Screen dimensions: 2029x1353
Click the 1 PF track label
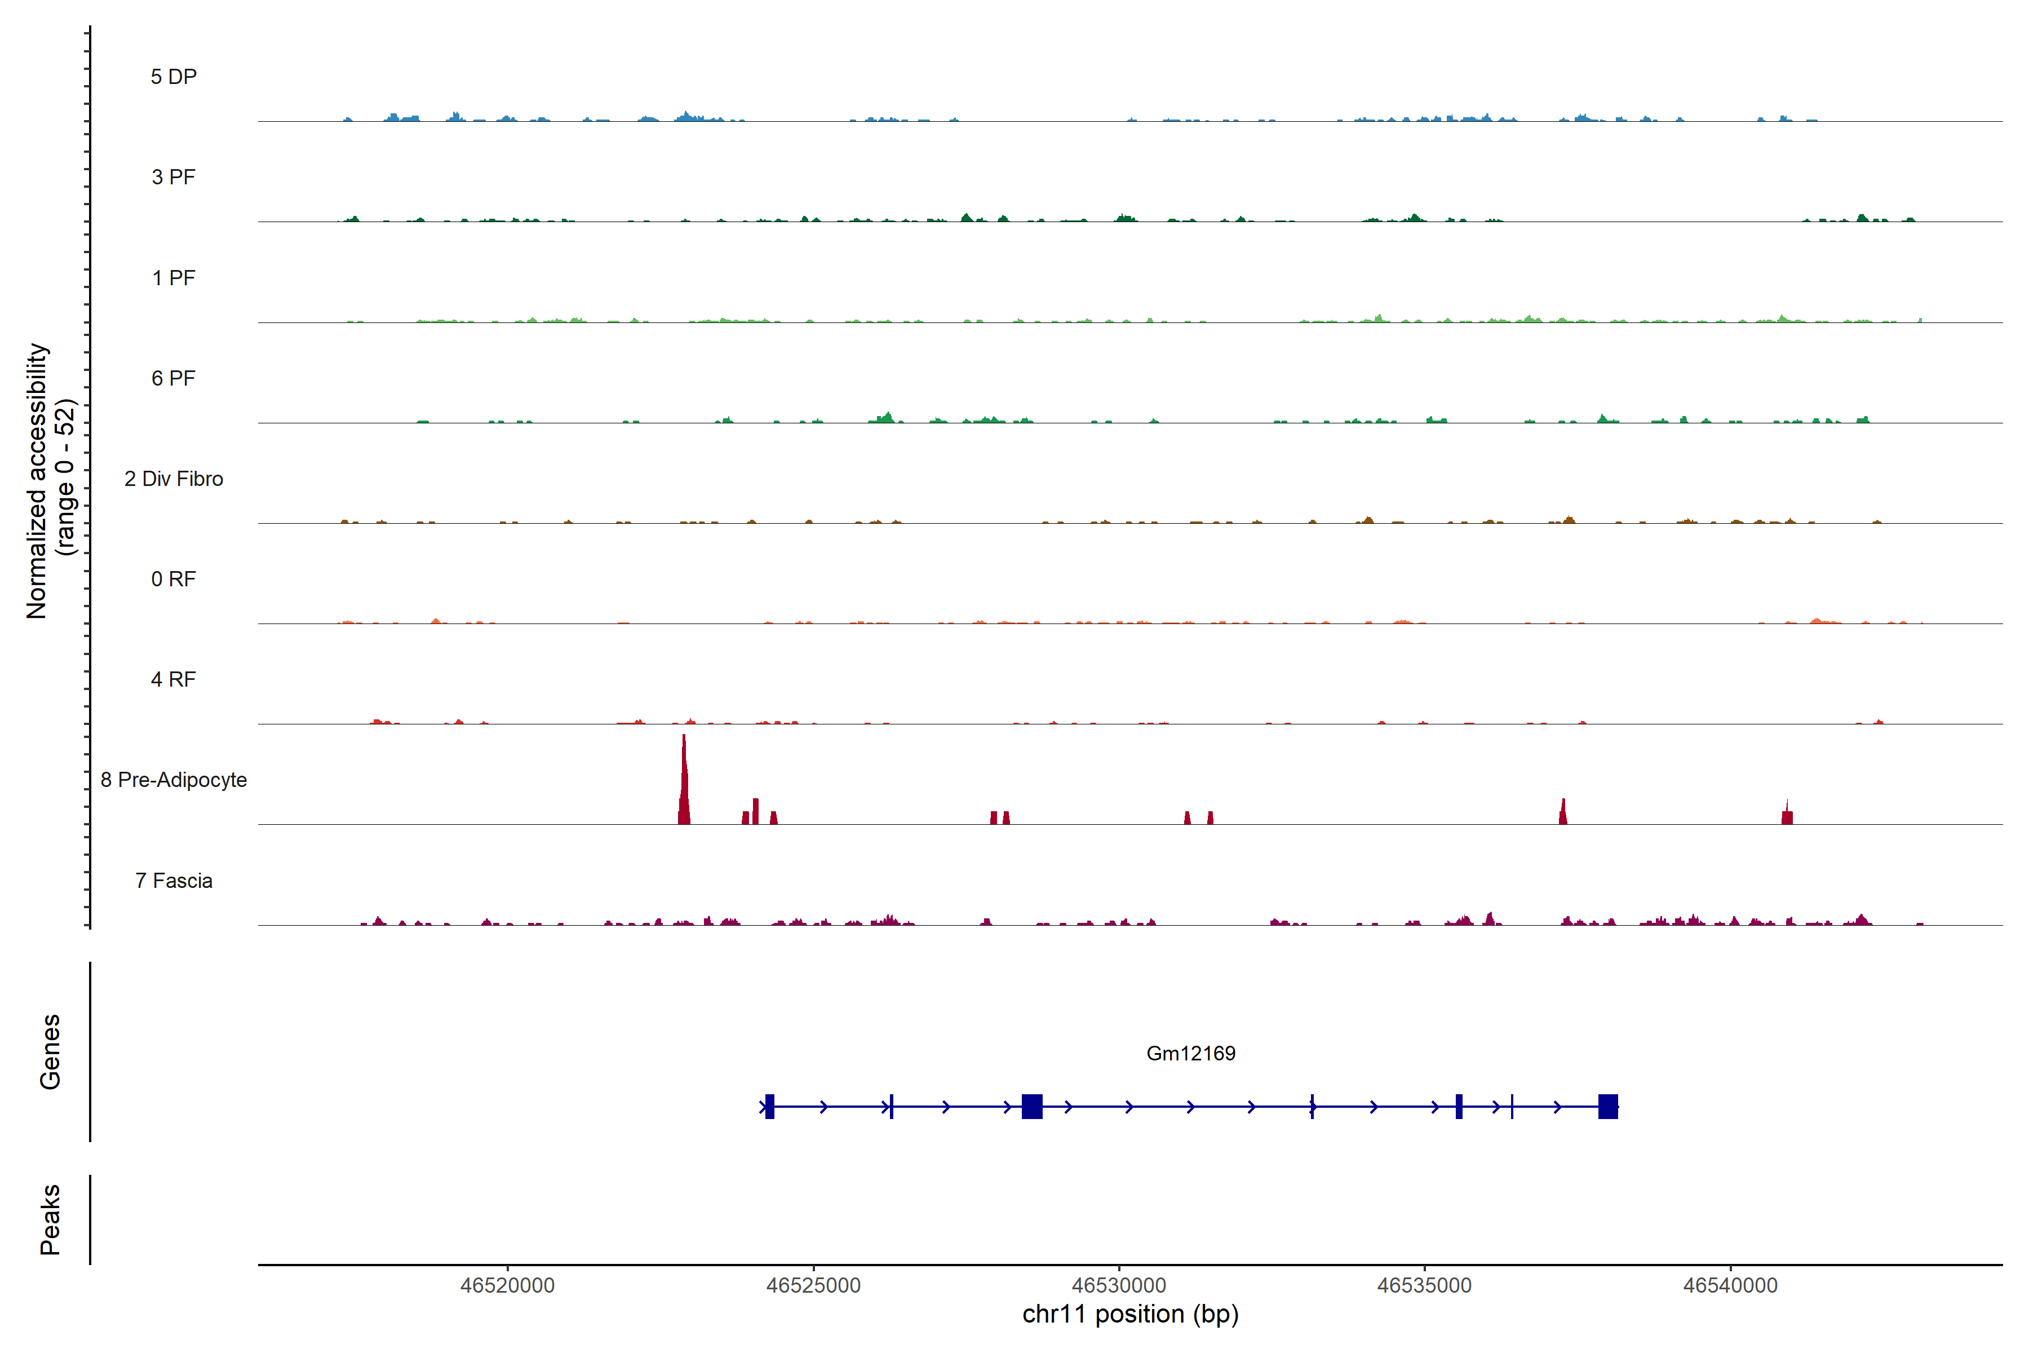pos(174,278)
